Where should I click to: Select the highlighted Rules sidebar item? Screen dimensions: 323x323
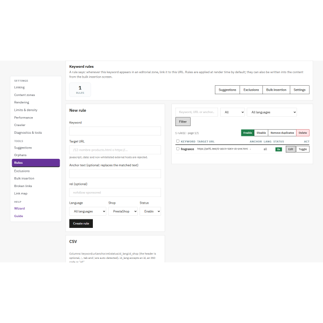tap(36, 163)
